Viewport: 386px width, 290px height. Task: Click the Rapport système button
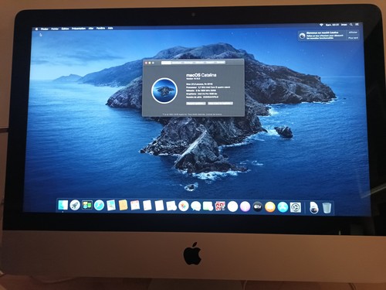point(196,104)
